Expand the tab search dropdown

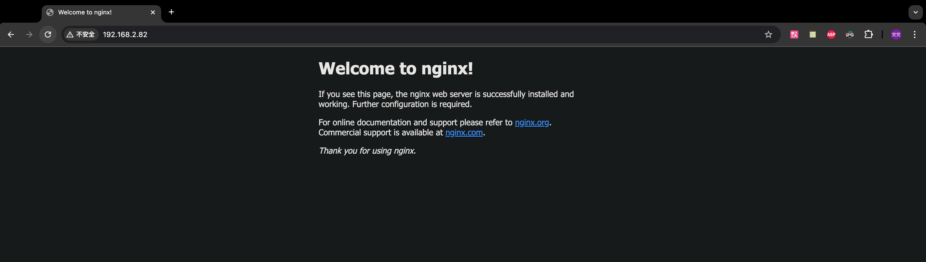[915, 12]
